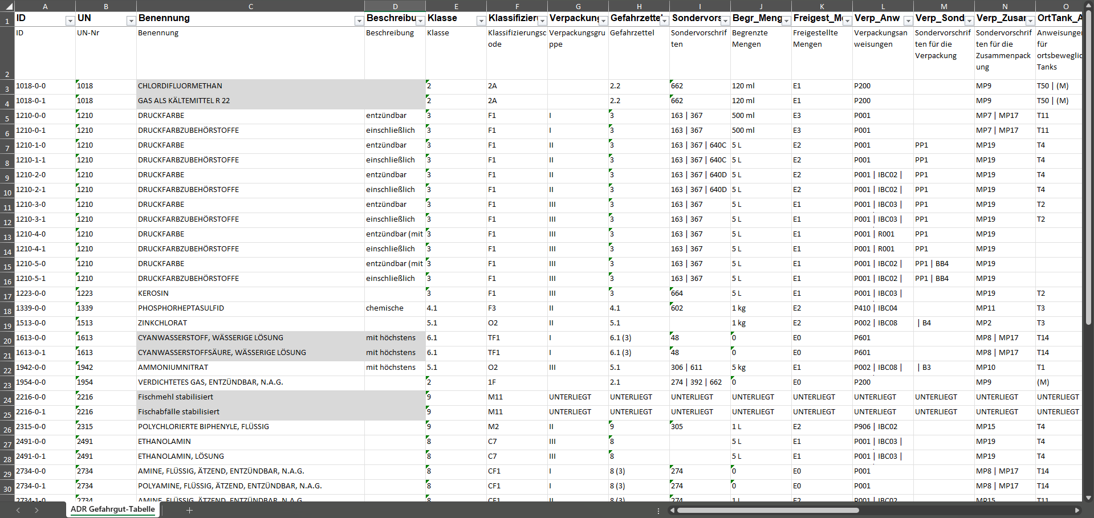Image resolution: width=1094 pixels, height=518 pixels.
Task: Select column D header
Action: [x=395, y=6]
